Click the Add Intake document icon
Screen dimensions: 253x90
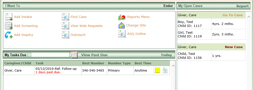[9, 17]
